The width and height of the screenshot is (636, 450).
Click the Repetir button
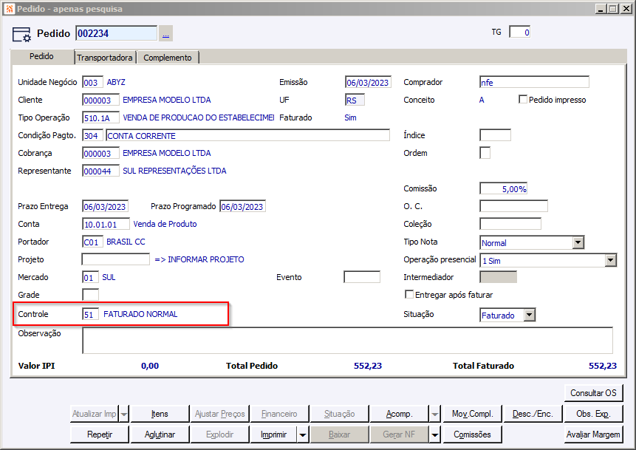tap(100, 434)
